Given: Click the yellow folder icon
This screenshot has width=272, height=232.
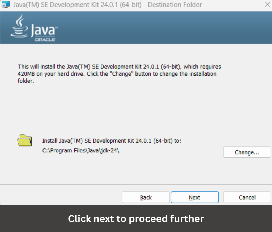Looking at the screenshot, I should (x=24, y=140).
